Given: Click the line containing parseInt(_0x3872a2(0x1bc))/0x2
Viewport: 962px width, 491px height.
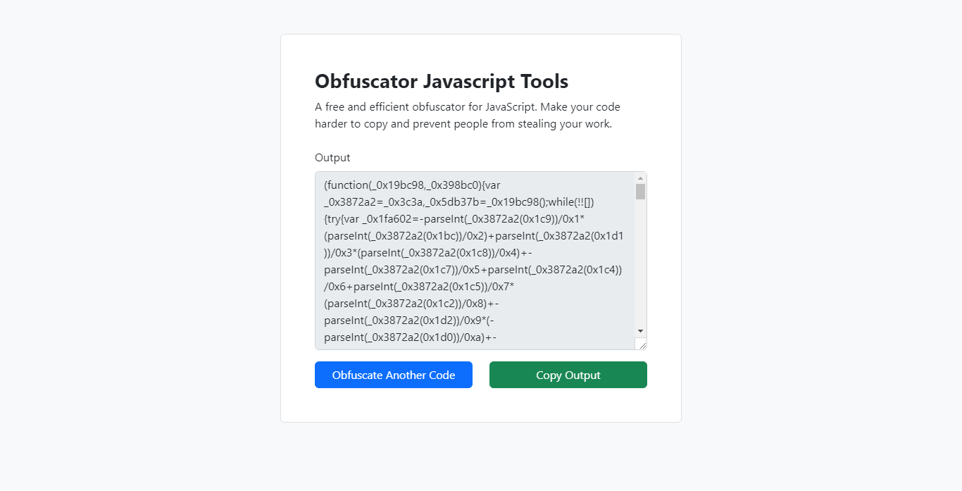Looking at the screenshot, I should click(474, 236).
